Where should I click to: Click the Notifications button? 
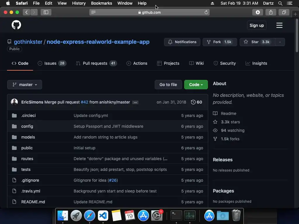182,42
